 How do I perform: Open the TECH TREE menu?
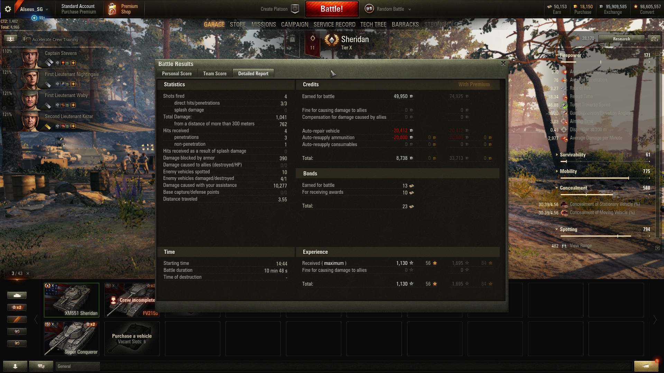tap(373, 25)
